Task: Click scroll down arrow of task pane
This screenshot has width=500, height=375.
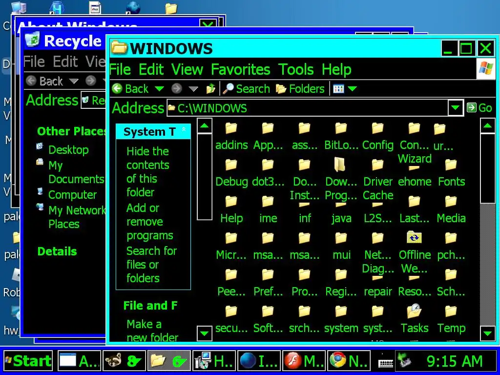Action: tap(205, 334)
